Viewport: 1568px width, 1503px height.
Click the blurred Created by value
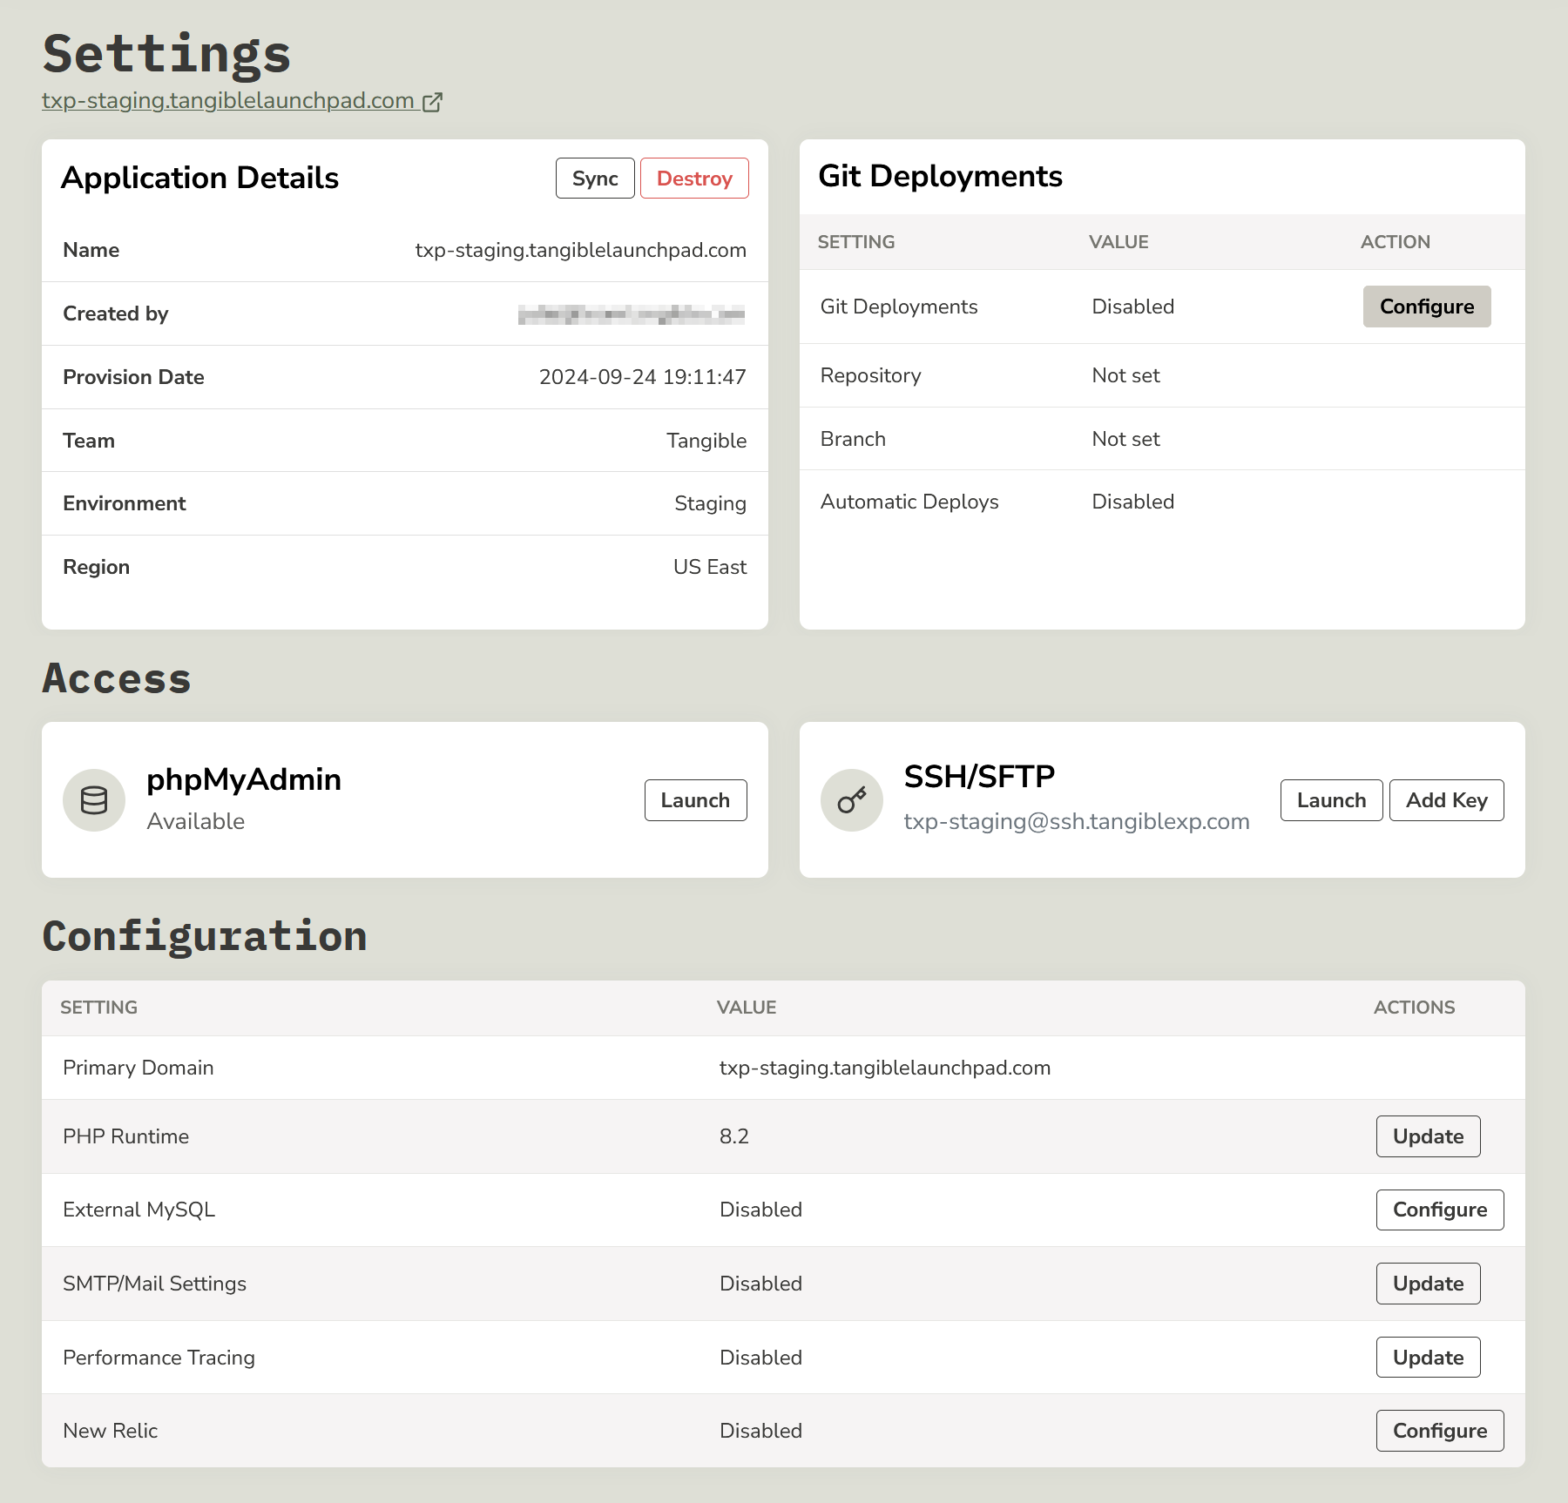point(631,314)
